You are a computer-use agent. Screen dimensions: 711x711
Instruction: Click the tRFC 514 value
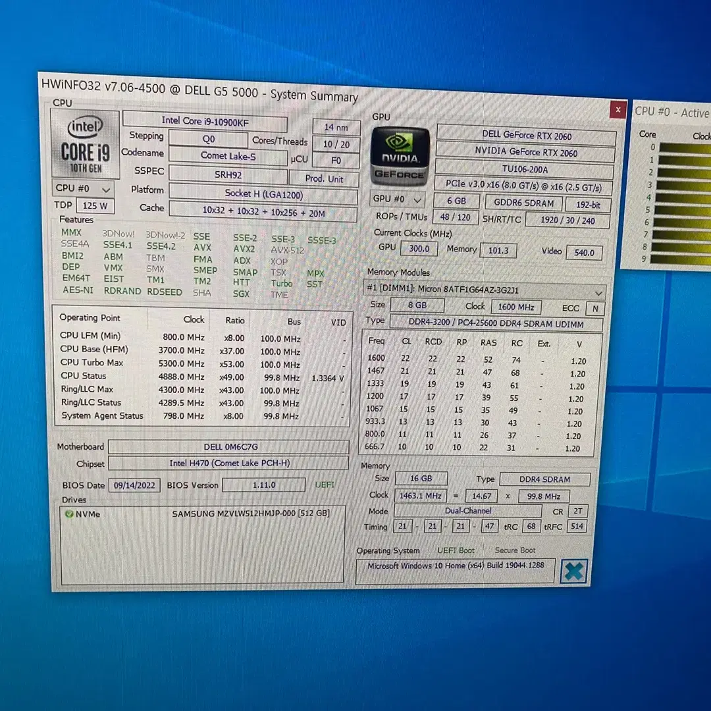pos(577,526)
